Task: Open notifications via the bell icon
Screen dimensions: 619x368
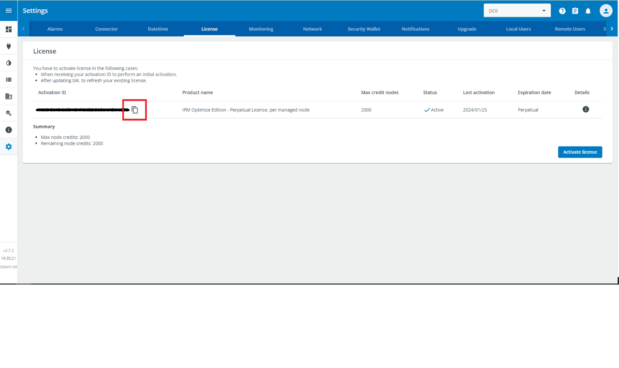Action: click(x=588, y=10)
